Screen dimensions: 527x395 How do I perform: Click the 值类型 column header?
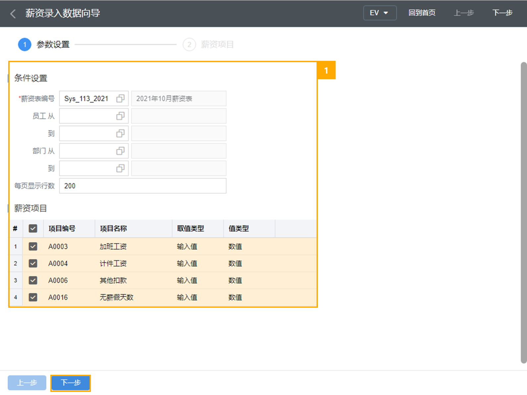click(x=249, y=228)
